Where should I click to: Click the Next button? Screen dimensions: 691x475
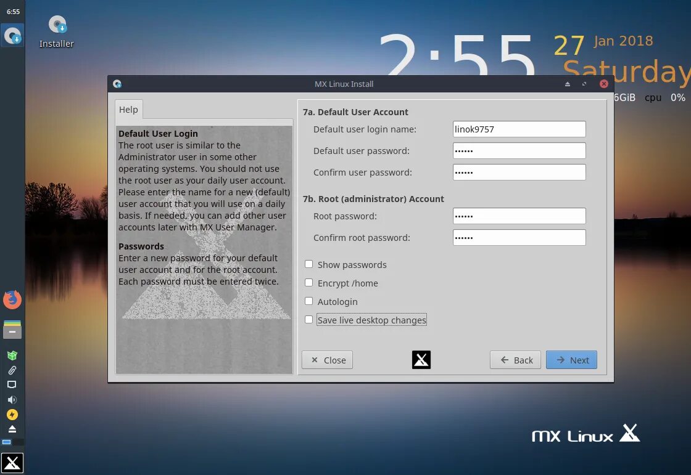tap(571, 360)
